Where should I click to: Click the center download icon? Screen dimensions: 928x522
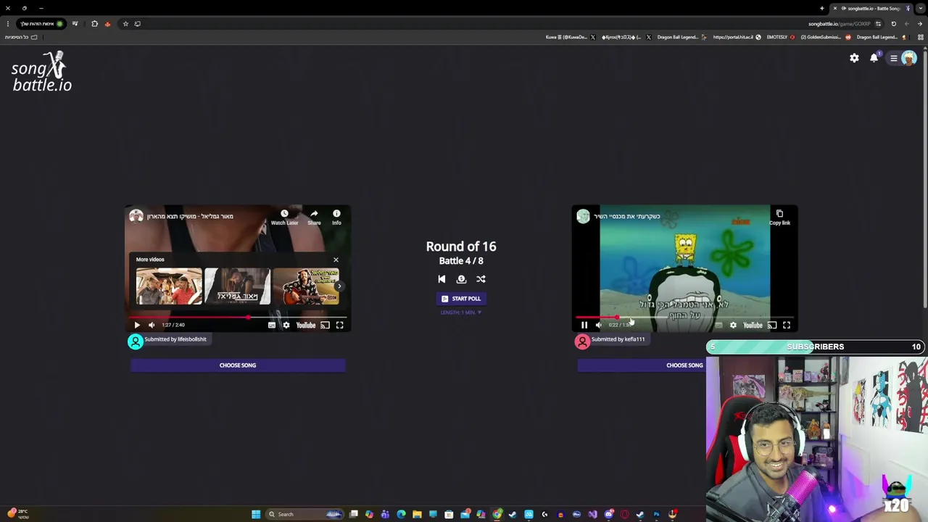(x=461, y=279)
